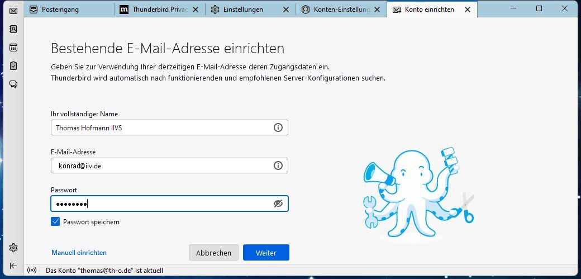Switch to the Konten-Einstellungen tab
Image resolution: width=581 pixels, height=279 pixels.
click(x=335, y=10)
